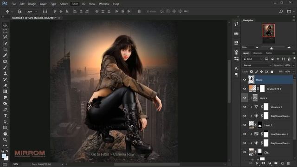This screenshot has width=297, height=167.
Task: Toggle lock all padlock icon
Action: coord(272,71)
